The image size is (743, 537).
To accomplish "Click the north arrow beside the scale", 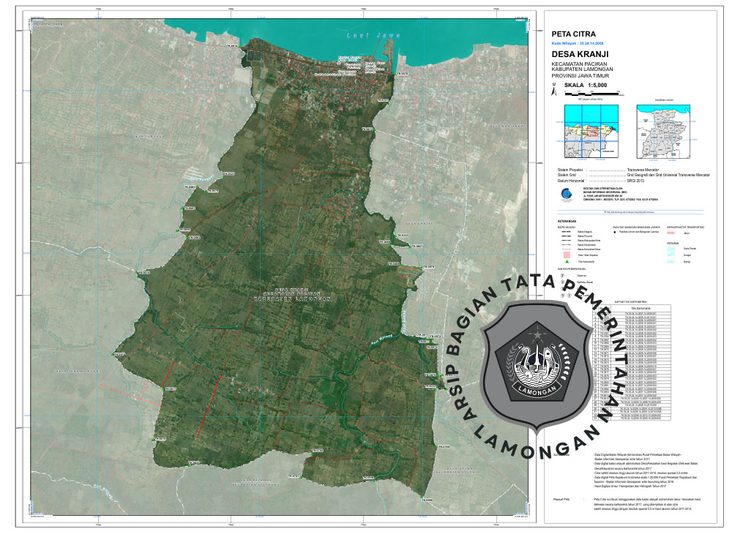I will (x=555, y=93).
